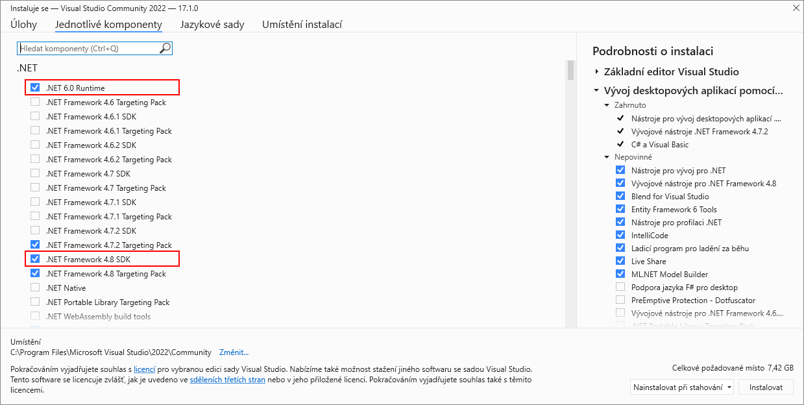Open the sdělených třetích stran link
804x405 pixels.
pos(228,380)
